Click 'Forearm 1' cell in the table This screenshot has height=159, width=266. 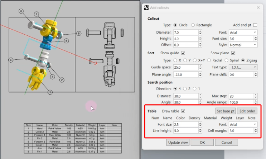click(40, 135)
